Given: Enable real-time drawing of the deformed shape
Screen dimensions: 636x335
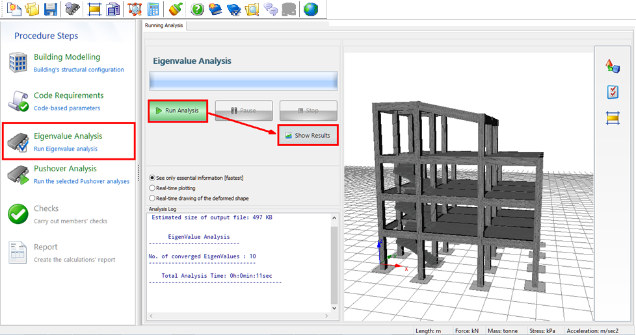Looking at the screenshot, I should (x=152, y=198).
